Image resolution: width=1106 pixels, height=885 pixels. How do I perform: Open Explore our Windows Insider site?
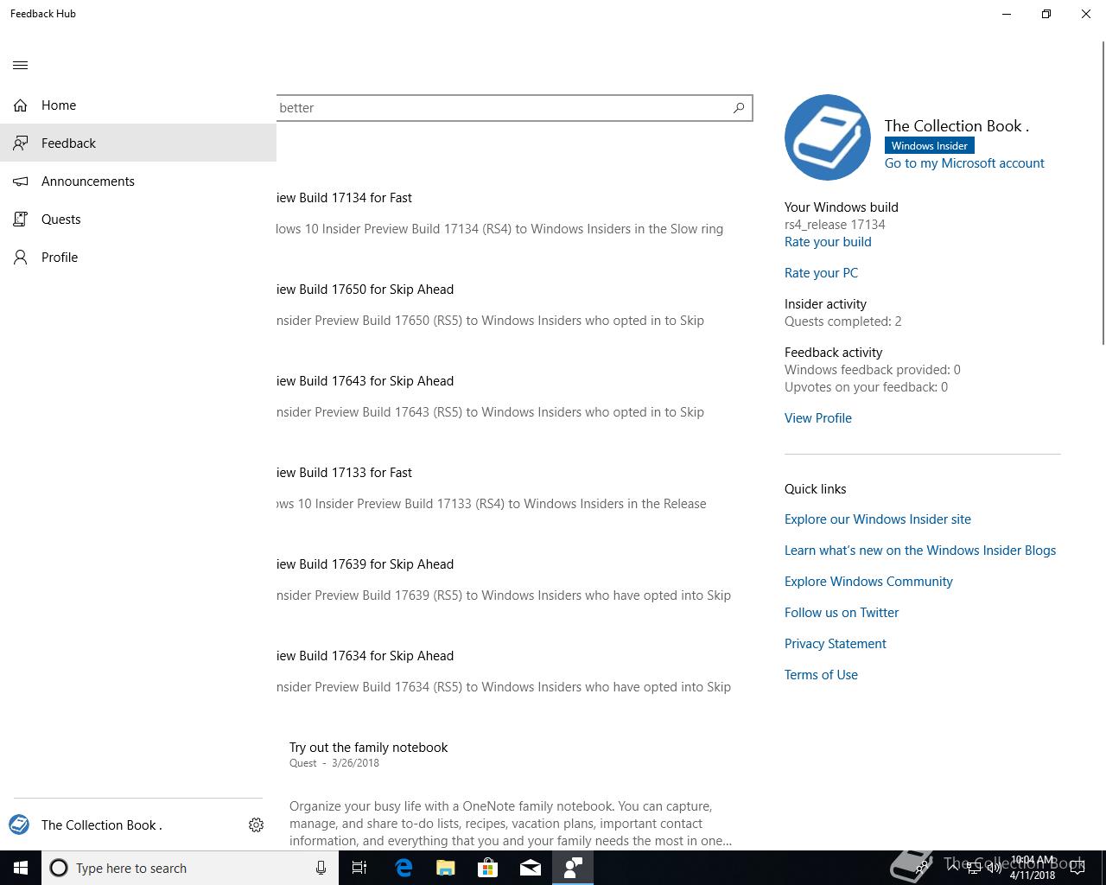878,519
